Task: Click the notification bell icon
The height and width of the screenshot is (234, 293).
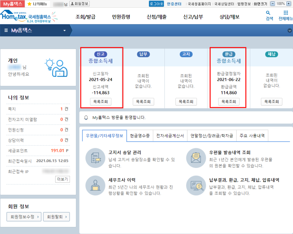Action: [86, 118]
